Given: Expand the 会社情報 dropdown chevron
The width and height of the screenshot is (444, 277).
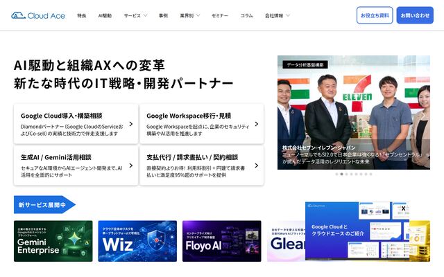Looking at the screenshot, I should coord(288,15).
